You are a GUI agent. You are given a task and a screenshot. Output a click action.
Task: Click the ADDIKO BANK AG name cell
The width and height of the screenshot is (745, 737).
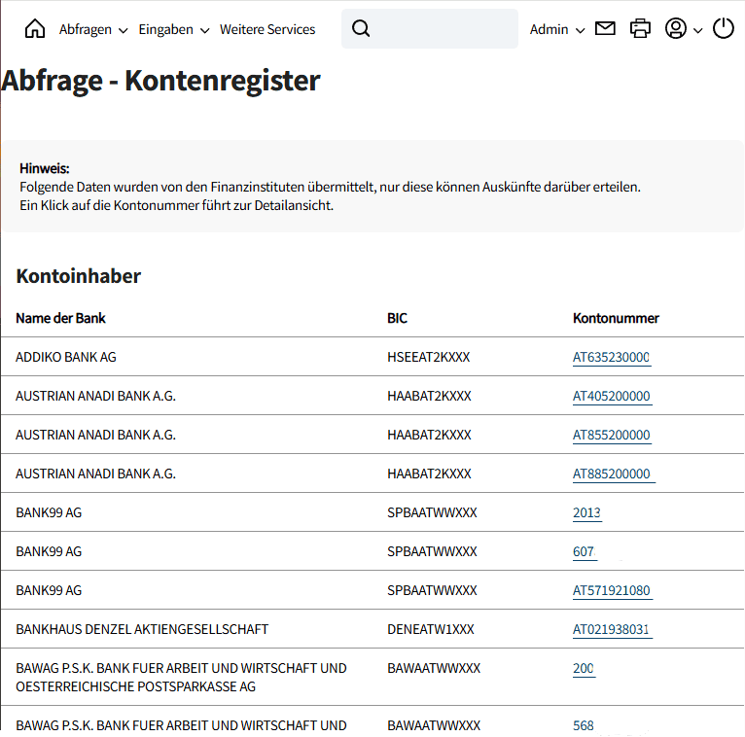point(66,357)
